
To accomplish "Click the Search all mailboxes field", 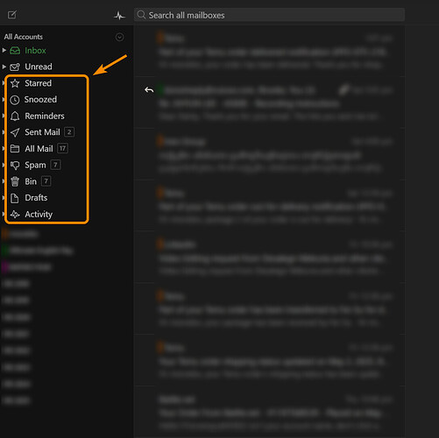I will pyautogui.click(x=269, y=15).
